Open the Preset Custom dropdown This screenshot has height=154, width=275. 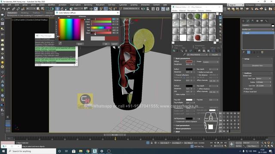click(211, 62)
